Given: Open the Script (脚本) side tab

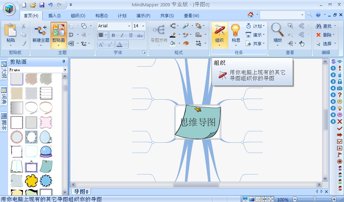Looking at the screenshot, I should [4, 122].
